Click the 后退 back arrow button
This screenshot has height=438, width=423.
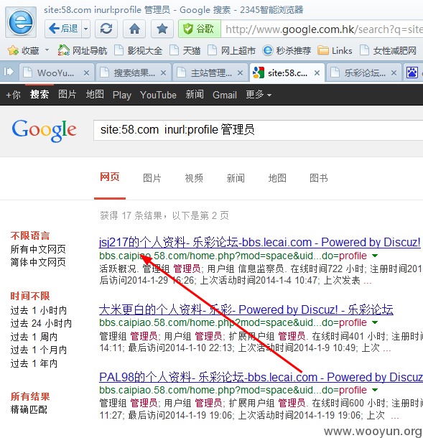(63, 29)
